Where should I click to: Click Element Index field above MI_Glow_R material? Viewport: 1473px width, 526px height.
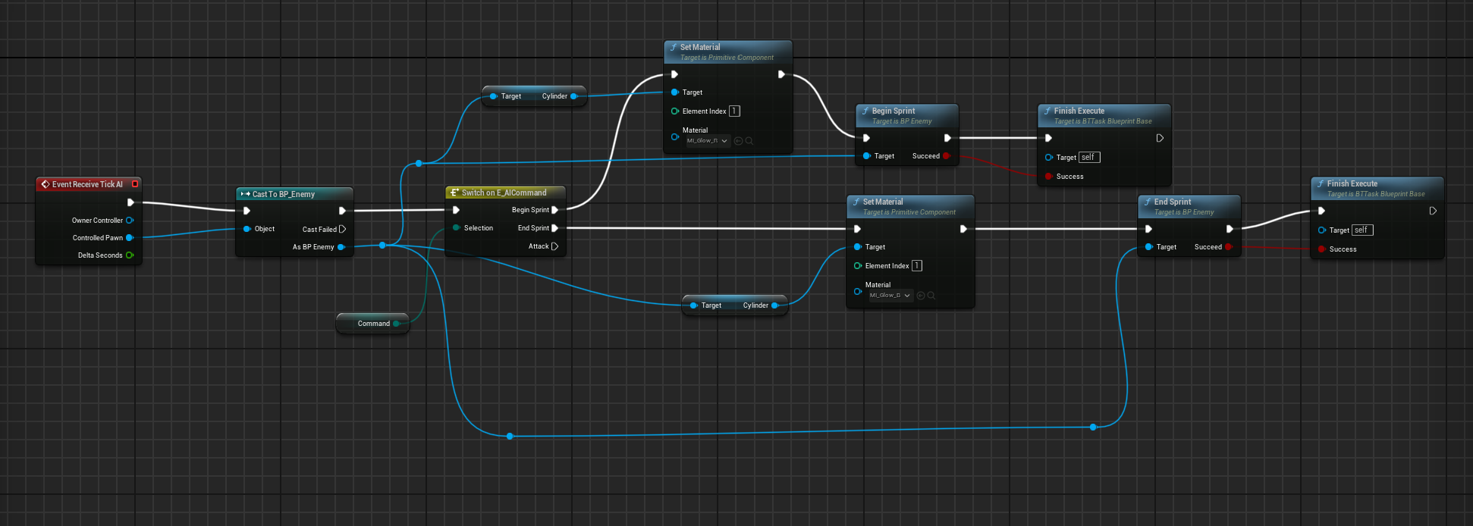(734, 111)
